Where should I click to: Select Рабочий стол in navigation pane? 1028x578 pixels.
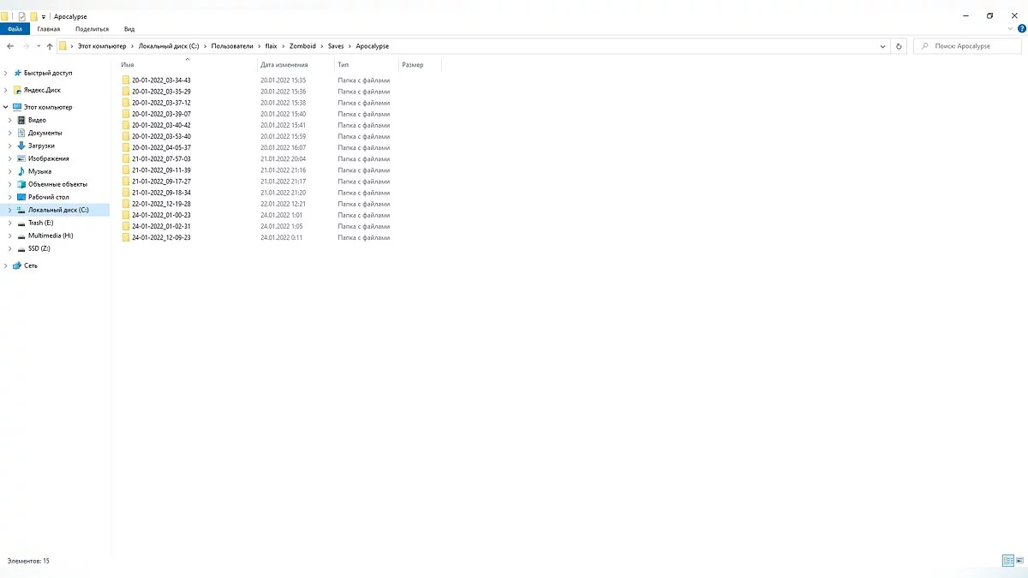pyautogui.click(x=48, y=197)
